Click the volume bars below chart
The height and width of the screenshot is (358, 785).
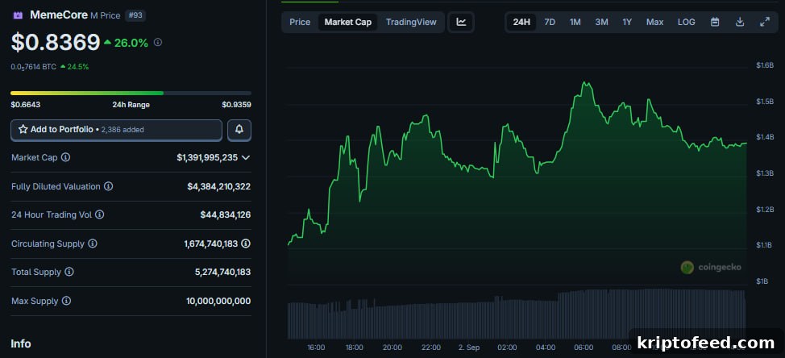[517, 314]
